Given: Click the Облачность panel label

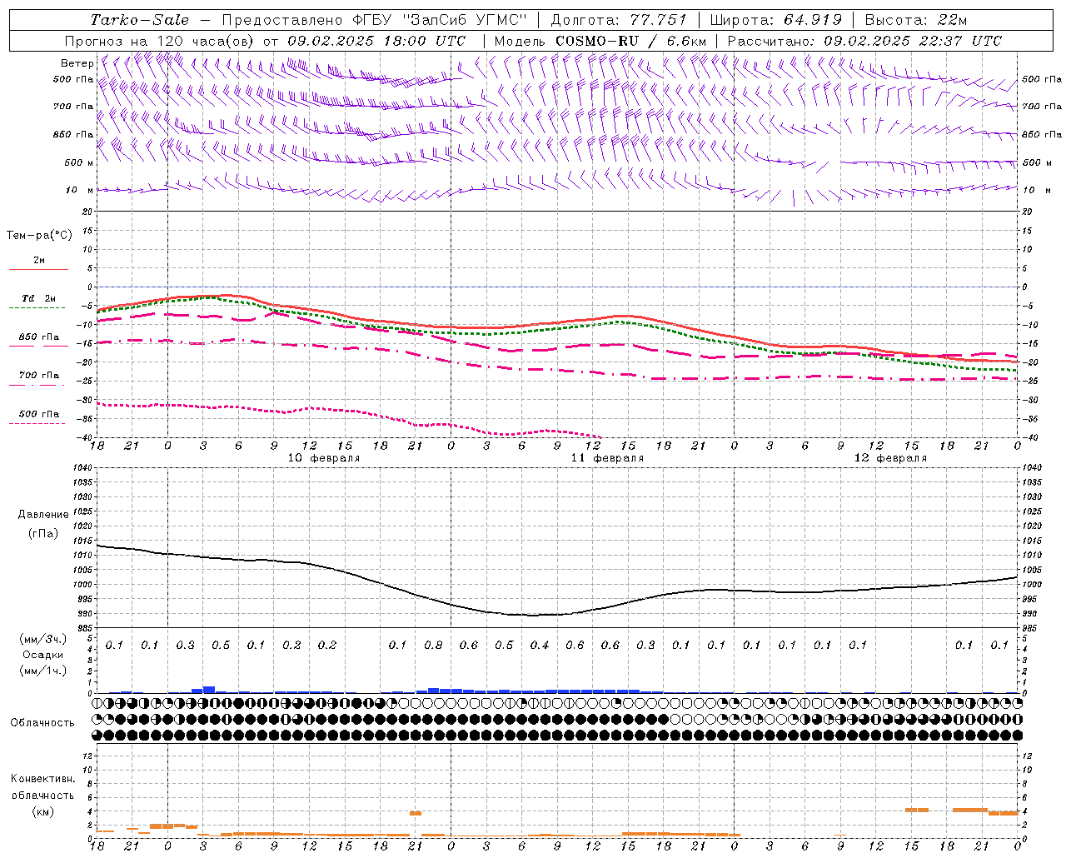Looking at the screenshot, I should coord(42,723).
